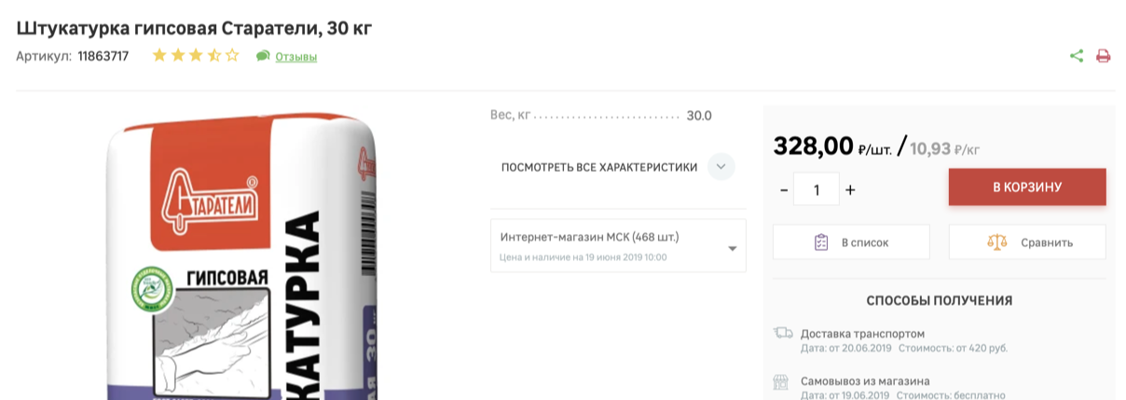1126x400 pixels.
Task: Open the Отзывы reviews link
Action: tap(296, 57)
